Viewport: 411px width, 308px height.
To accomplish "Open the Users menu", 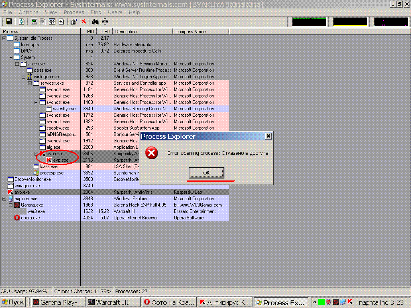I will click(115, 12).
